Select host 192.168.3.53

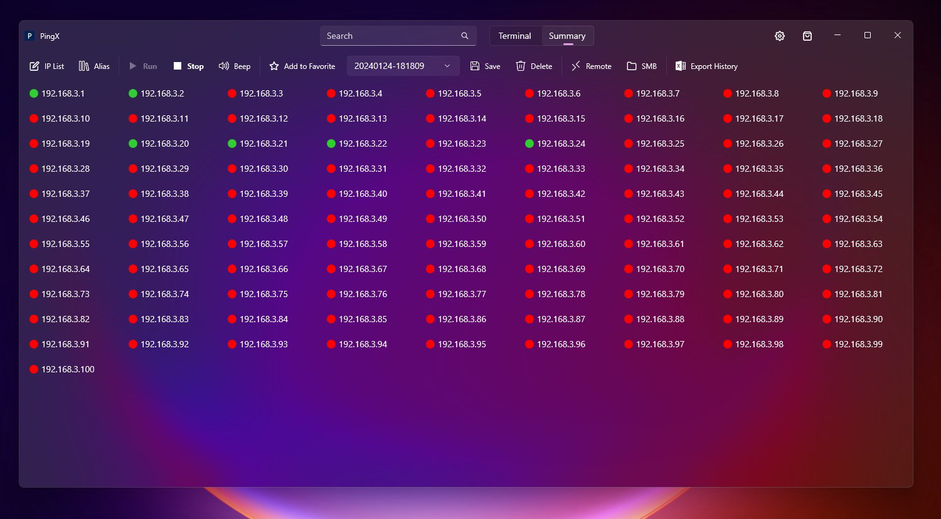(753, 219)
